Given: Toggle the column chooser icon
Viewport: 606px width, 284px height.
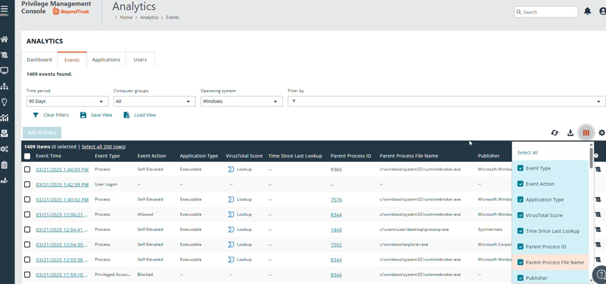Looking at the screenshot, I should tap(586, 133).
